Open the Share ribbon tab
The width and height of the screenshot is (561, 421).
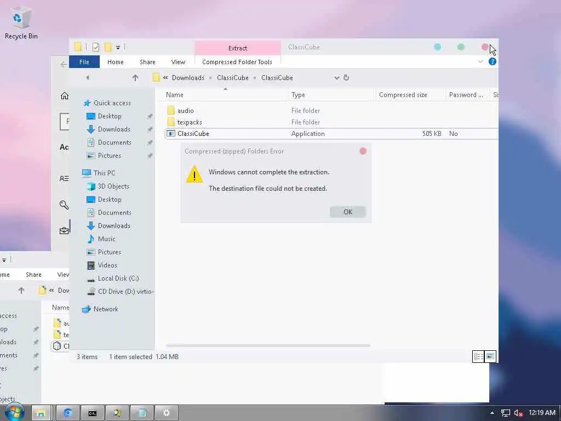(147, 62)
